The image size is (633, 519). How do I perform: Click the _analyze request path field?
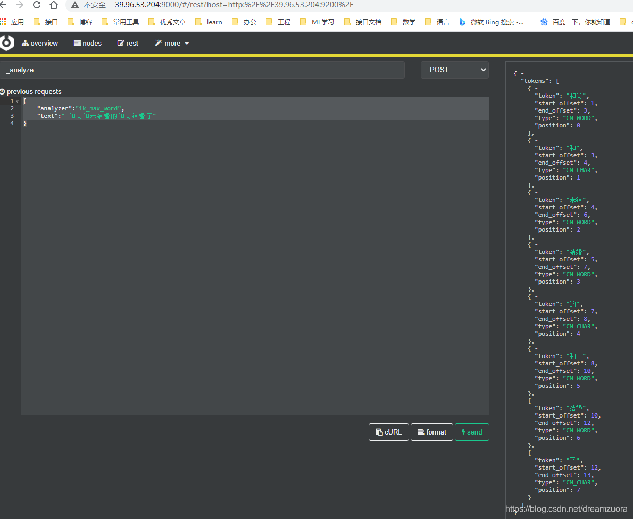(x=202, y=70)
